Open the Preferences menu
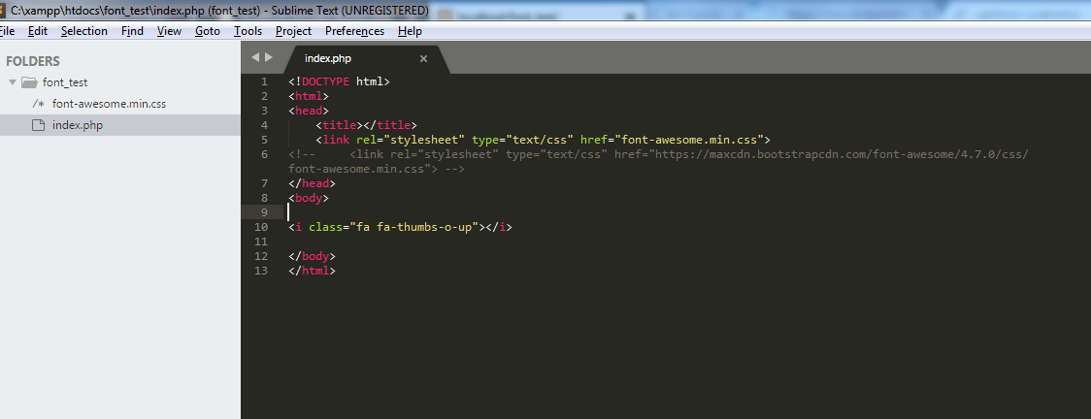Screen dimensions: 1091x419 355,31
